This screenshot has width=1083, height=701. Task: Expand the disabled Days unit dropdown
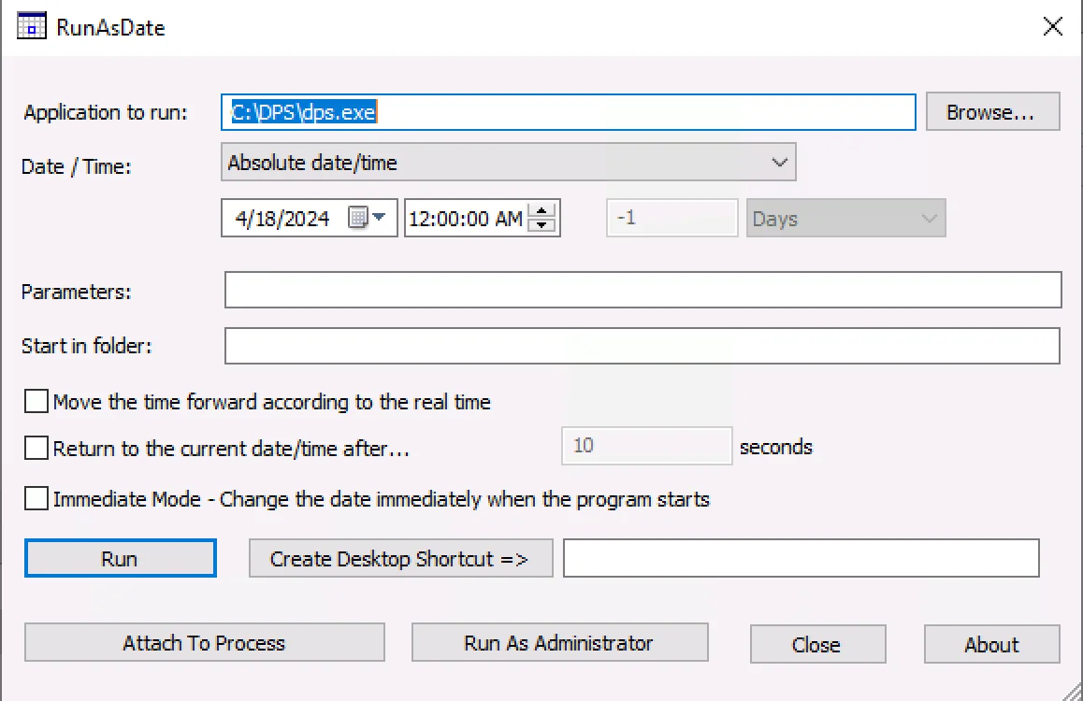point(845,219)
